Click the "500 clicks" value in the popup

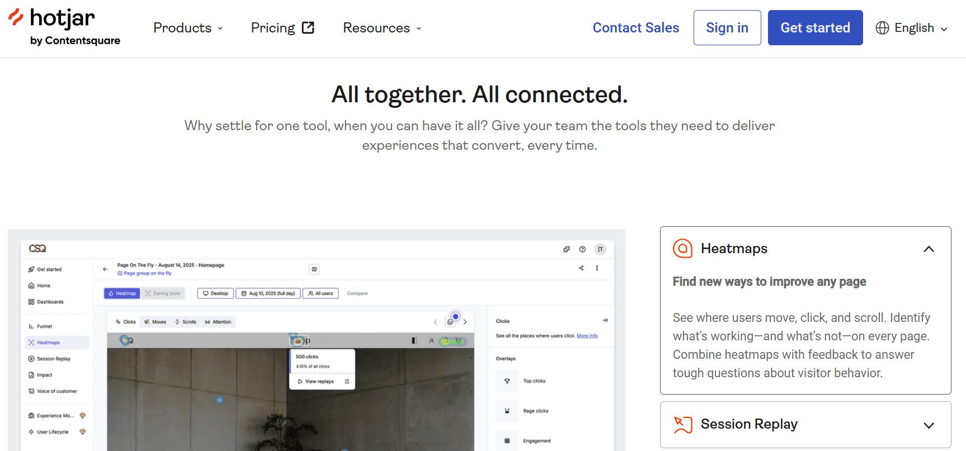point(307,357)
